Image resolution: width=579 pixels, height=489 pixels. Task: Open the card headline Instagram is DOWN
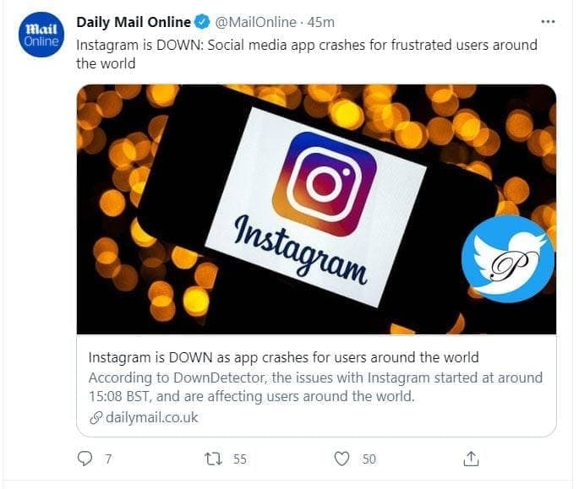[284, 357]
